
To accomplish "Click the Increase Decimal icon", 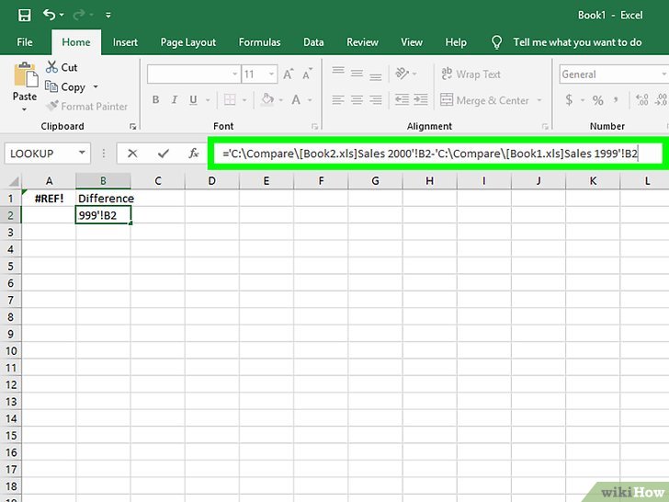I will (642, 100).
